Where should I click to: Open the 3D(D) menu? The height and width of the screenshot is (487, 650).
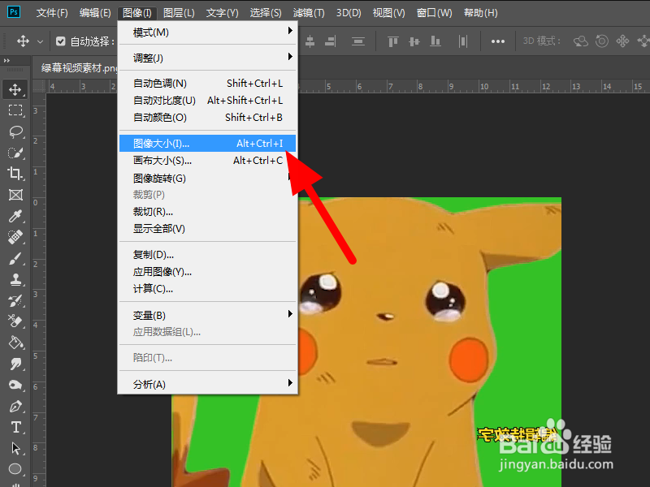coord(349,13)
